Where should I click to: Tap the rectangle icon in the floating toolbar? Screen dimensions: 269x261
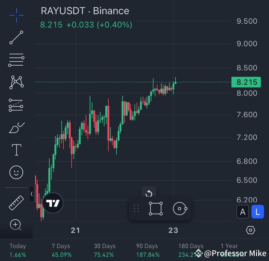point(155,208)
